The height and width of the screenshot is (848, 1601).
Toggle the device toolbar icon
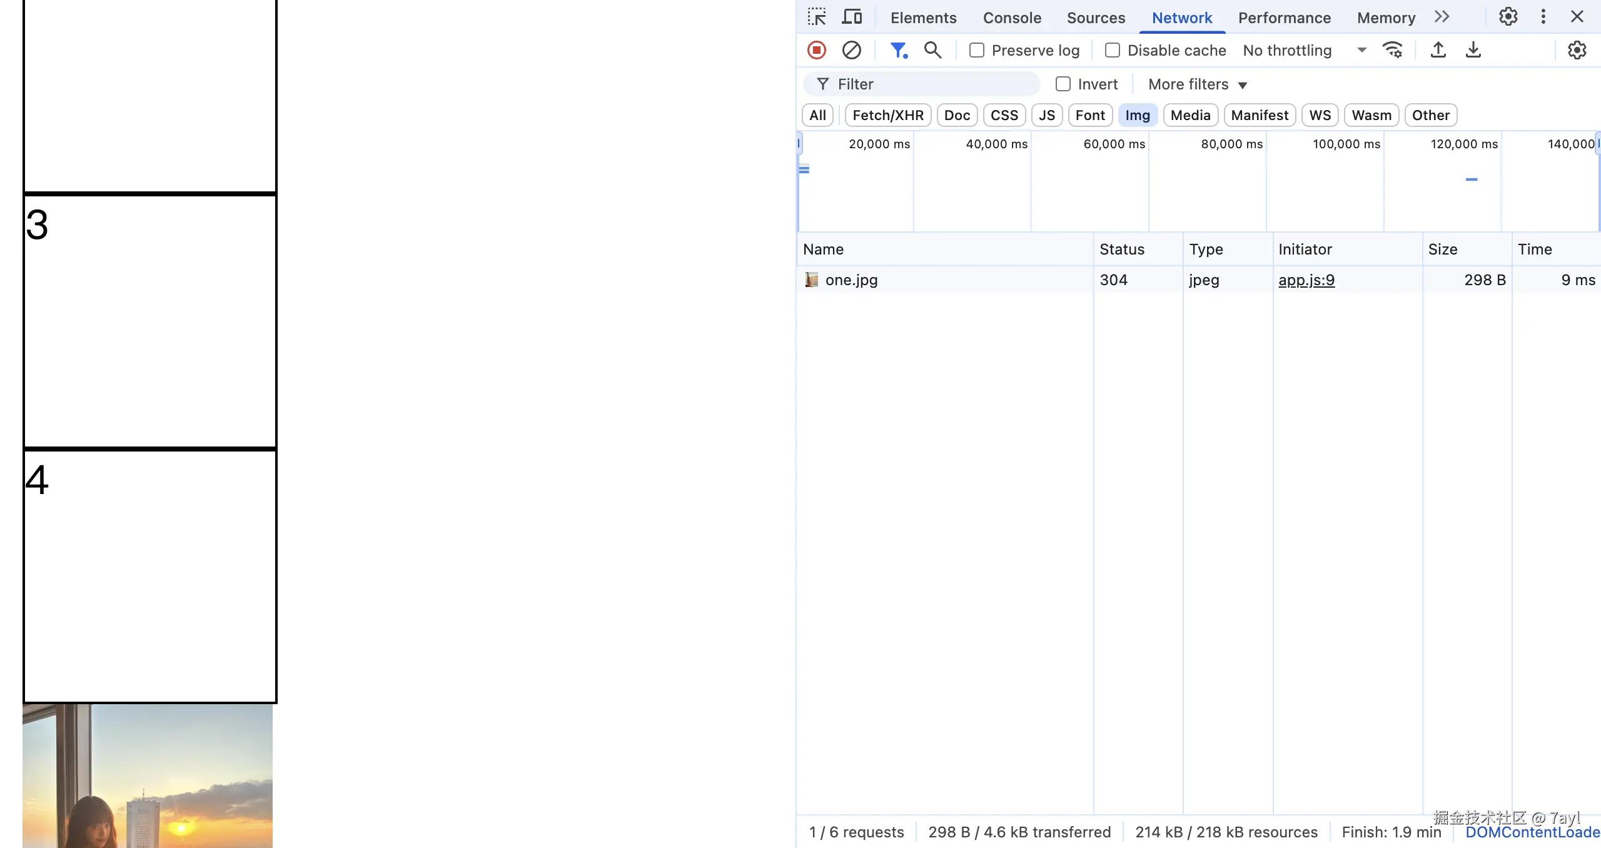click(x=852, y=17)
